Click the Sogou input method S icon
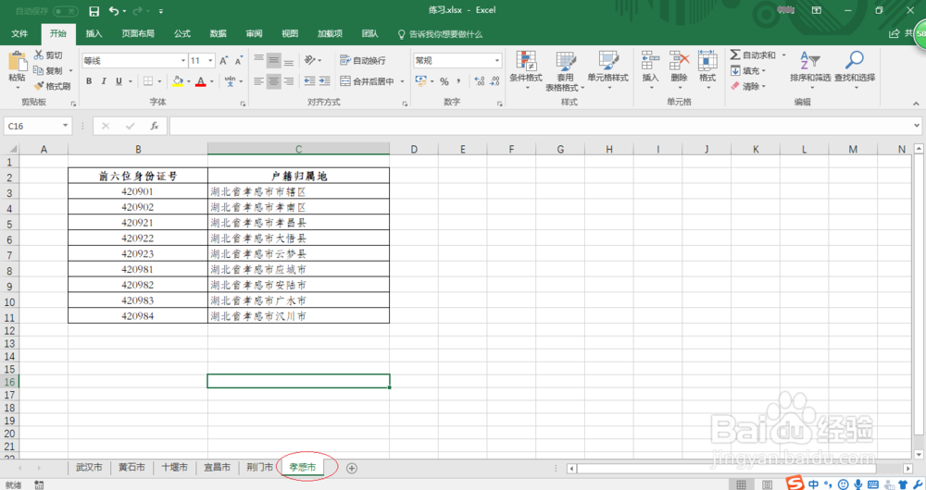Screen dimensions: 926x490 point(795,483)
